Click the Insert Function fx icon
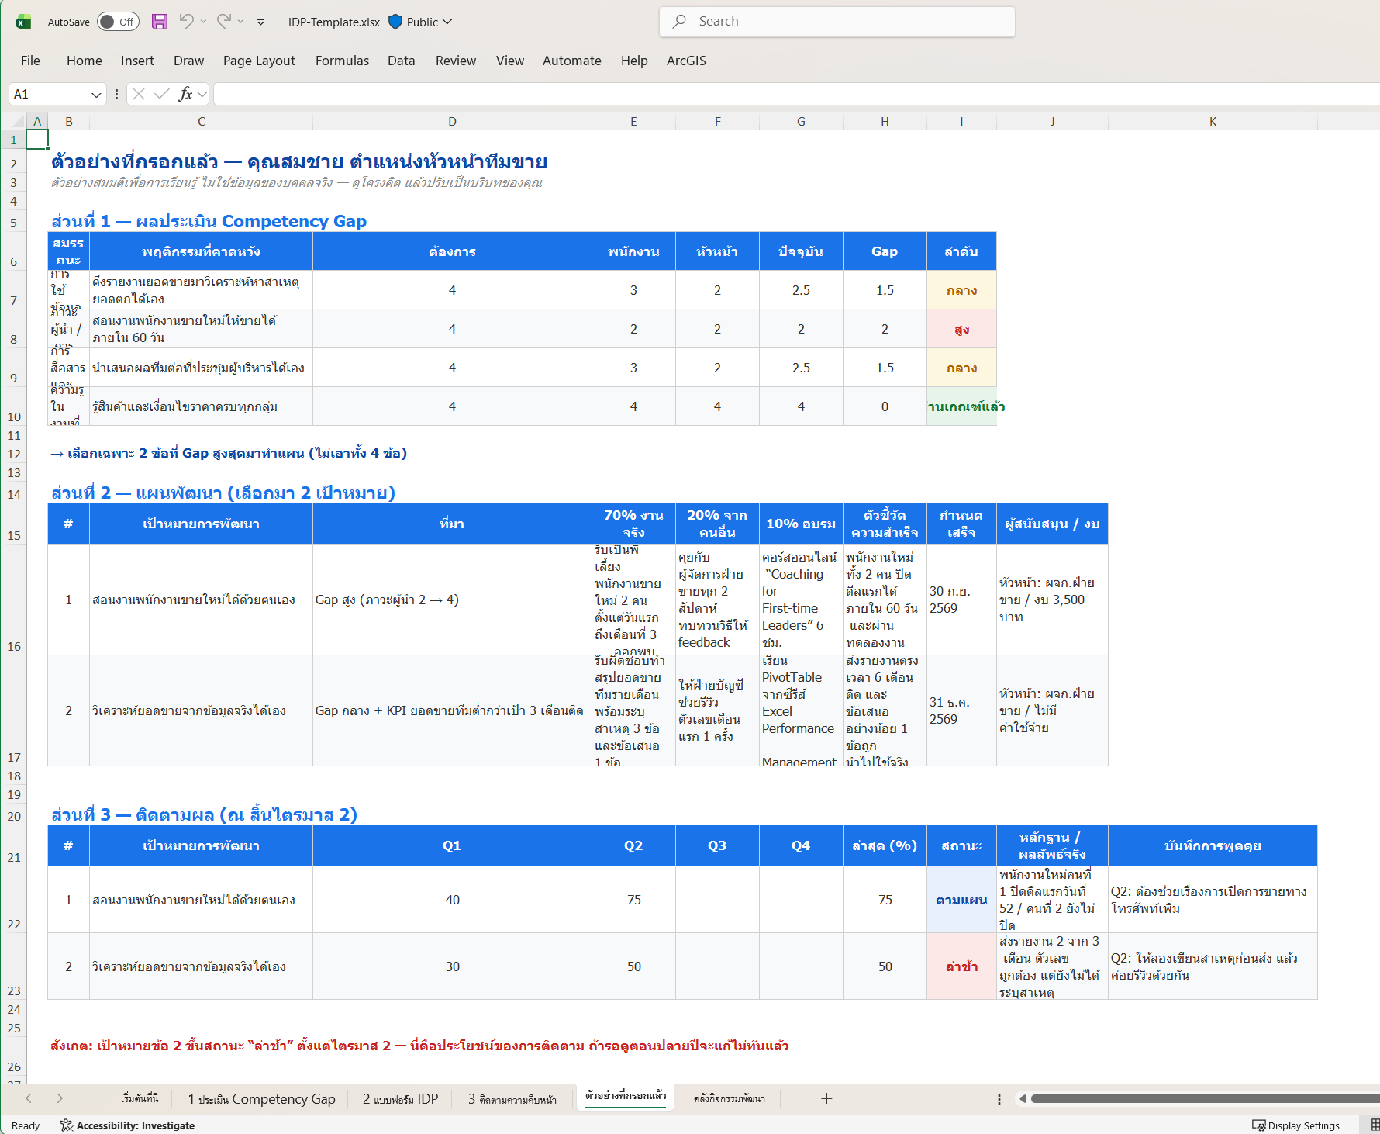The height and width of the screenshot is (1134, 1380). [x=185, y=94]
